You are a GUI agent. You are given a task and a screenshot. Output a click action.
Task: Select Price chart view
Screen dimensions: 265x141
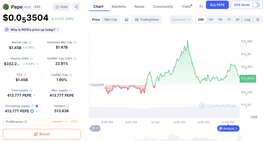coord(96,20)
